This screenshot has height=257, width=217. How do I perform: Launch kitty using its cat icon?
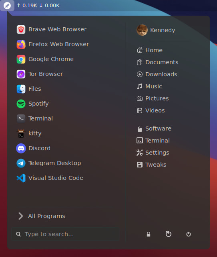tap(21, 133)
